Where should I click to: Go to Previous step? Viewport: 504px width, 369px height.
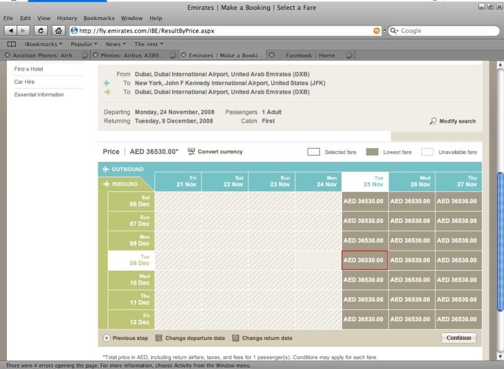(130, 338)
